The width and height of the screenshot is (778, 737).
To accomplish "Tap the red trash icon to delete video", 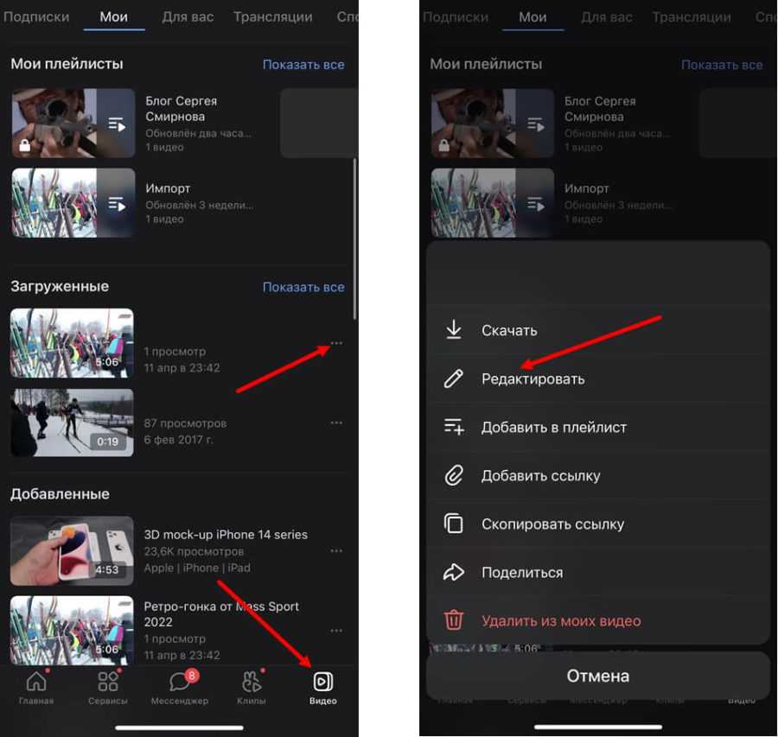I will coord(454,620).
